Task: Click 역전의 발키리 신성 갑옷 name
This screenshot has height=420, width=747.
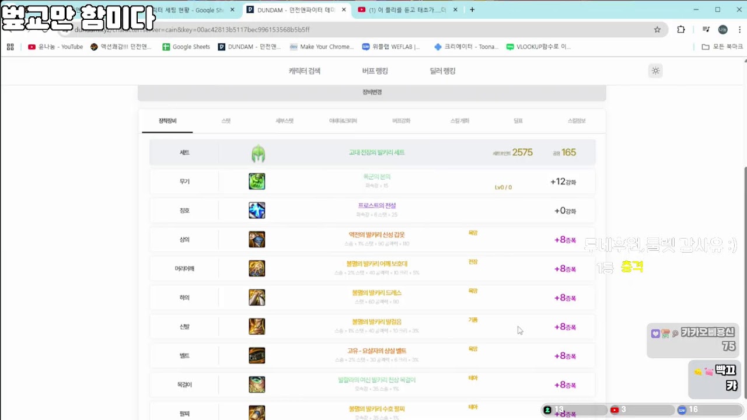Action: [377, 235]
